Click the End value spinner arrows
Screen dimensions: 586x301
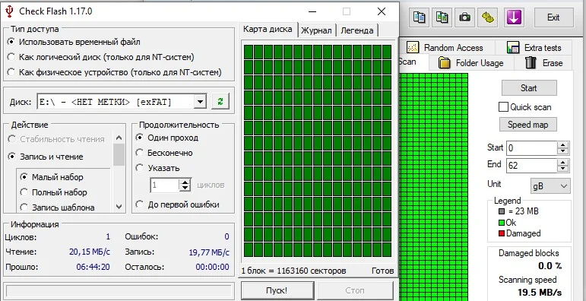[x=562, y=165]
